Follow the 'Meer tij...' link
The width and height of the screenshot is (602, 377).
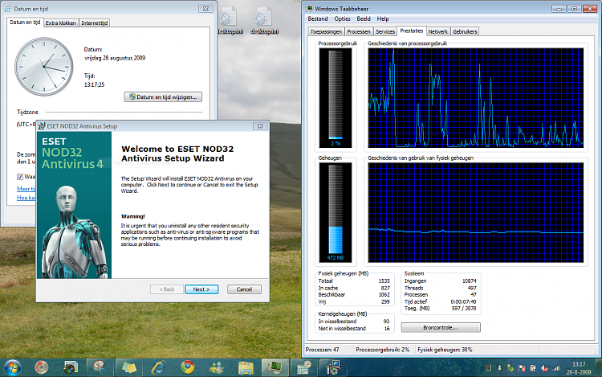(x=26, y=189)
